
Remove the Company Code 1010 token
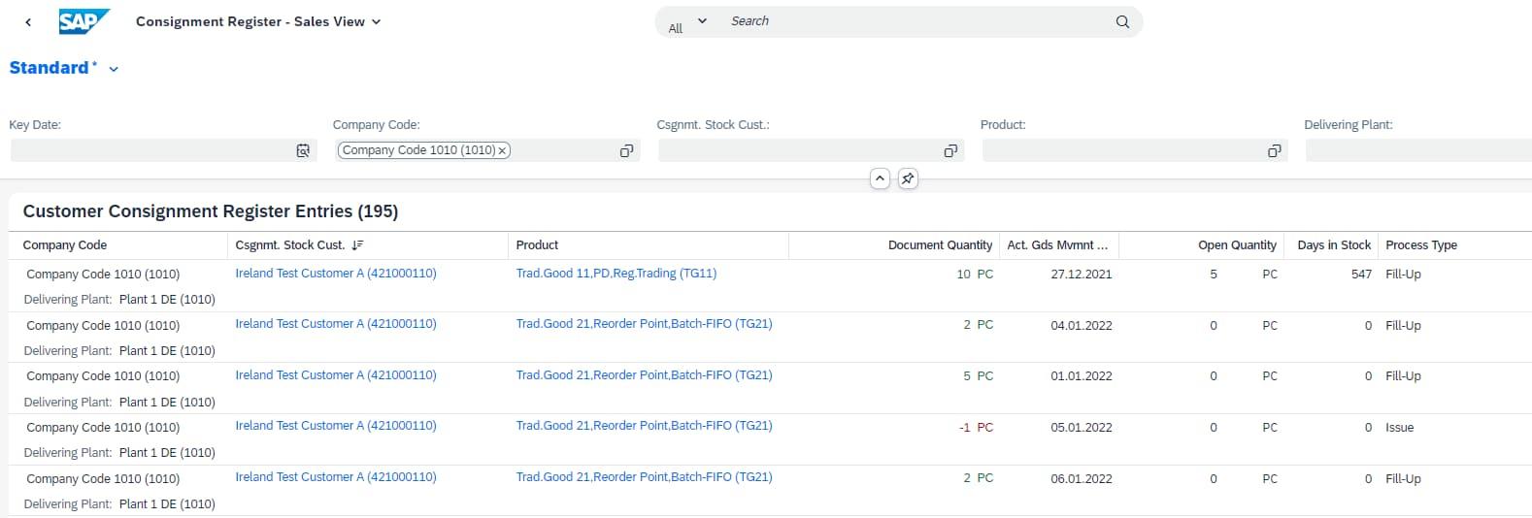click(502, 150)
